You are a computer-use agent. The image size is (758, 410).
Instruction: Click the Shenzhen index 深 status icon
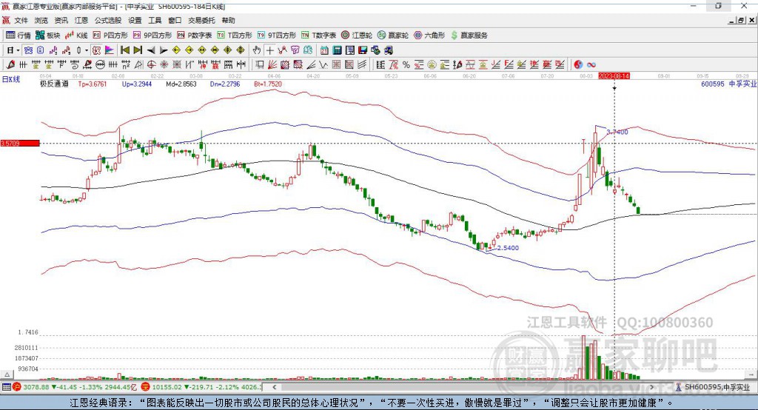(146, 387)
